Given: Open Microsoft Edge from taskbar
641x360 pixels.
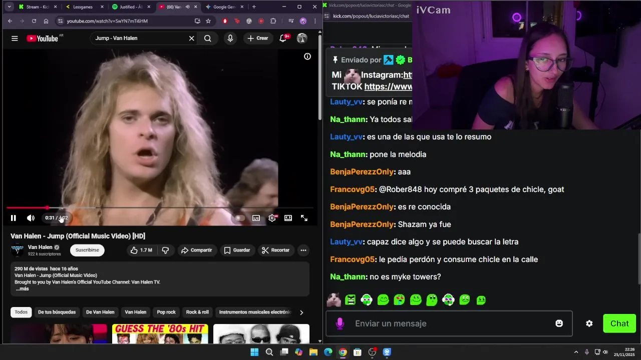Looking at the screenshot, I should 328,352.
